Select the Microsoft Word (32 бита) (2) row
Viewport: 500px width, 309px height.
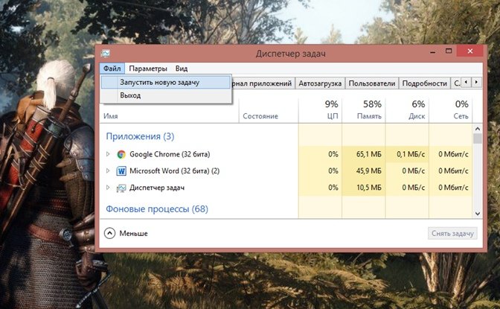286,171
